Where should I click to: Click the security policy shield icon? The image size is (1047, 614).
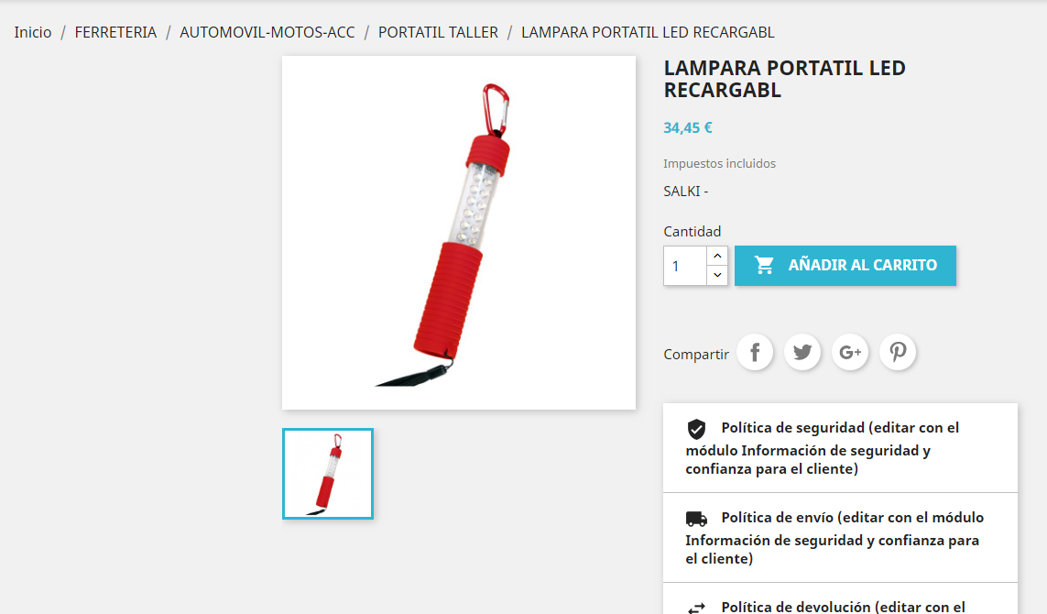point(696,429)
